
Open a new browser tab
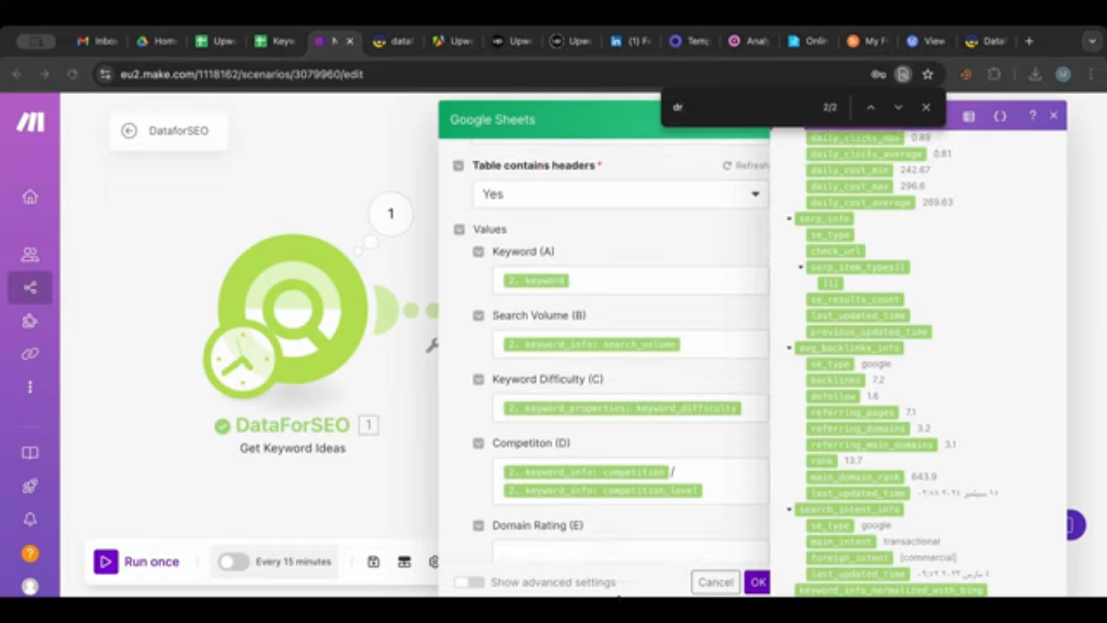[1029, 41]
